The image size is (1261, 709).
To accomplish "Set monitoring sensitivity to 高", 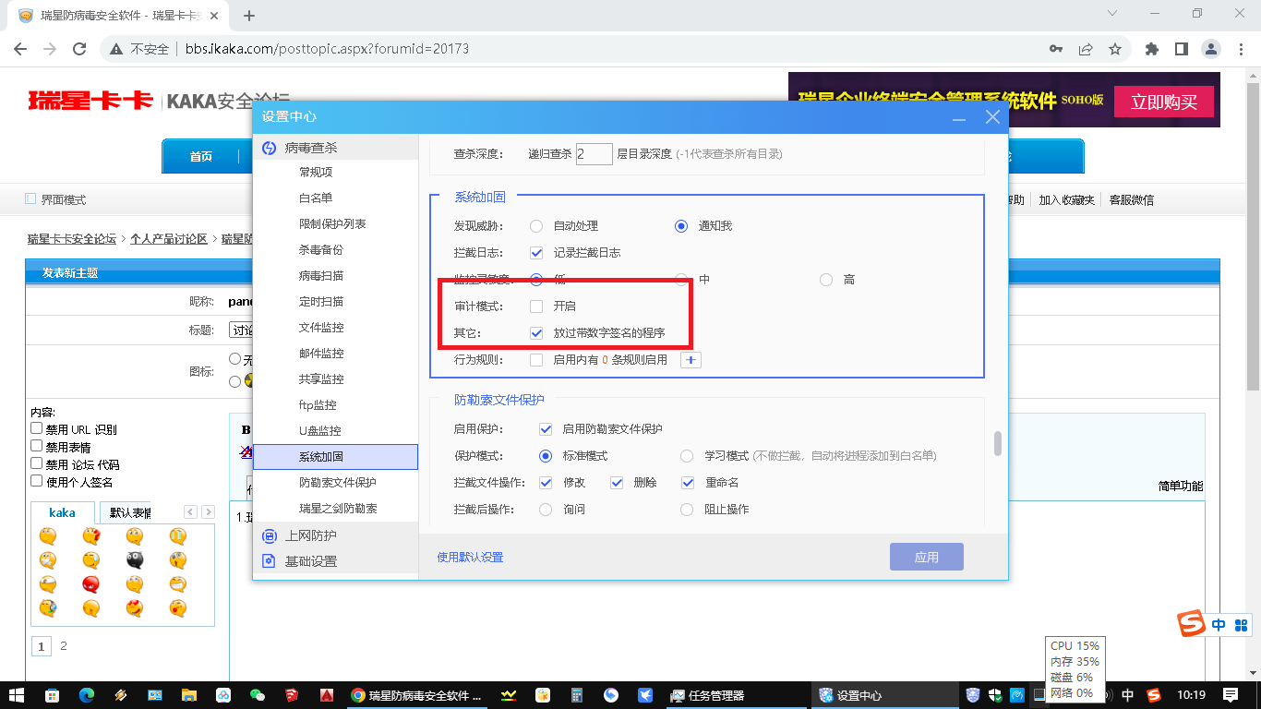I will coord(826,280).
